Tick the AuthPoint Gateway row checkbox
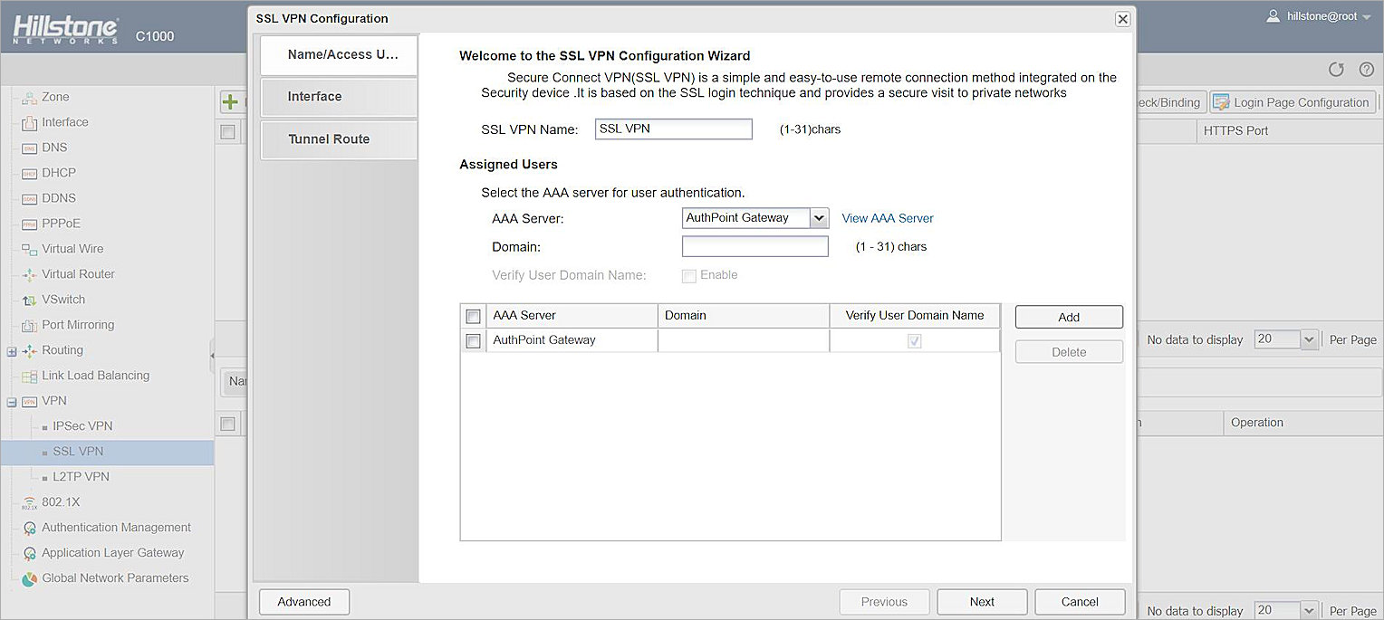 coord(473,341)
